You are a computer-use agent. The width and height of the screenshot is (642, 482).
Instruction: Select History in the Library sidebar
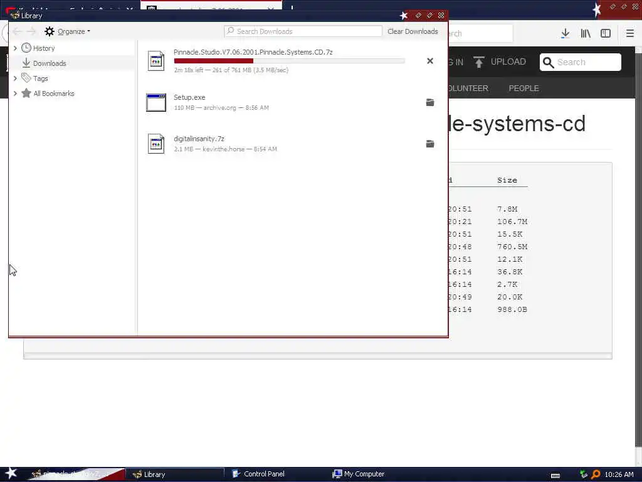pyautogui.click(x=44, y=48)
